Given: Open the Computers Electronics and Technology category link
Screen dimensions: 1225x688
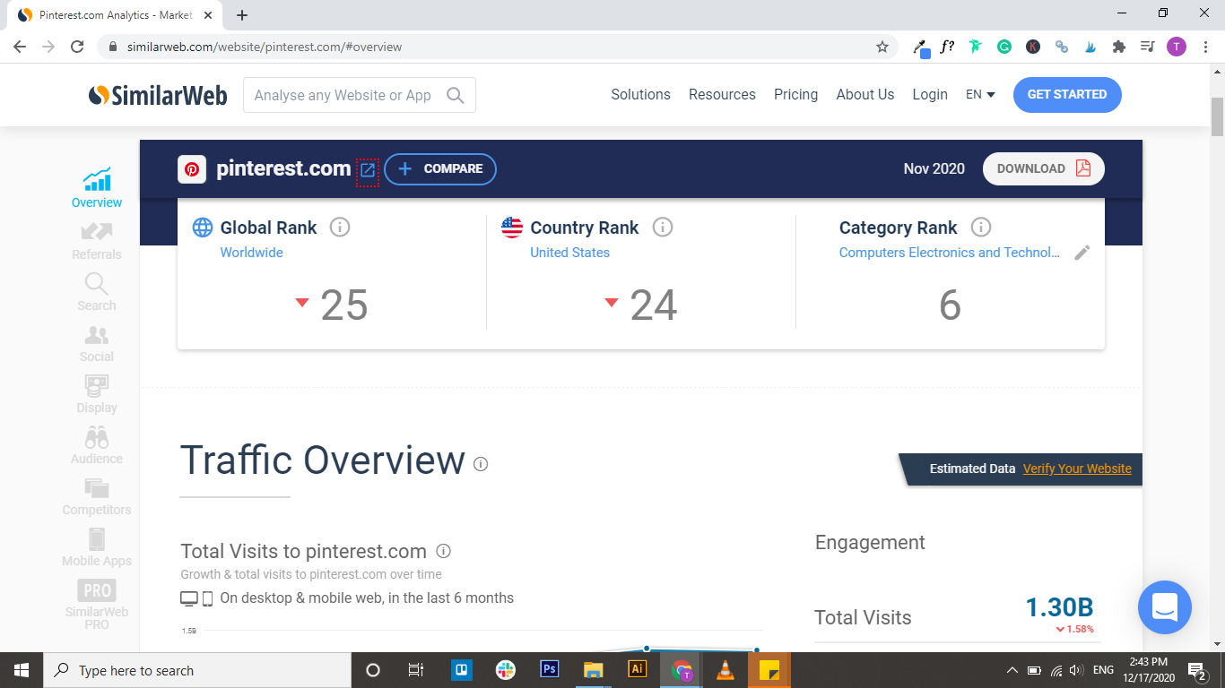Looking at the screenshot, I should tap(950, 253).
